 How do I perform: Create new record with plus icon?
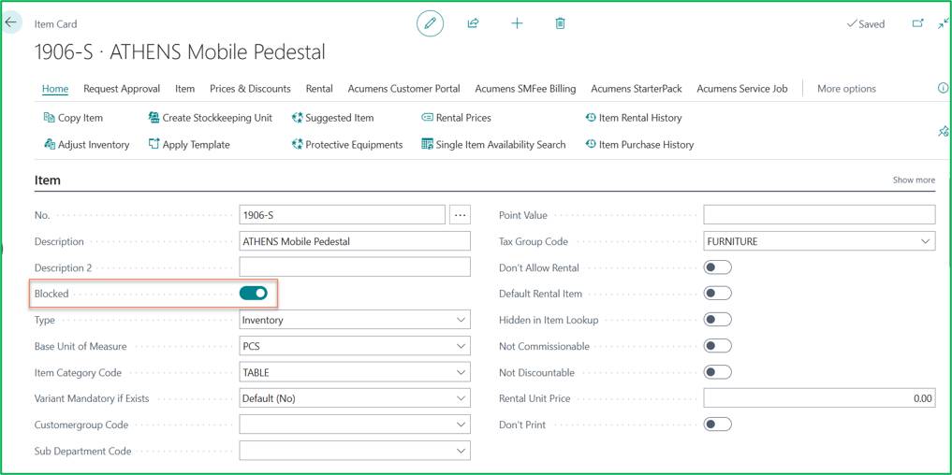point(517,23)
